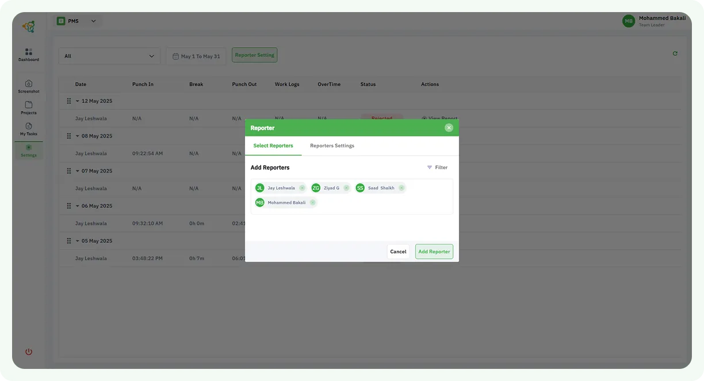Click the Status column header

point(368,85)
